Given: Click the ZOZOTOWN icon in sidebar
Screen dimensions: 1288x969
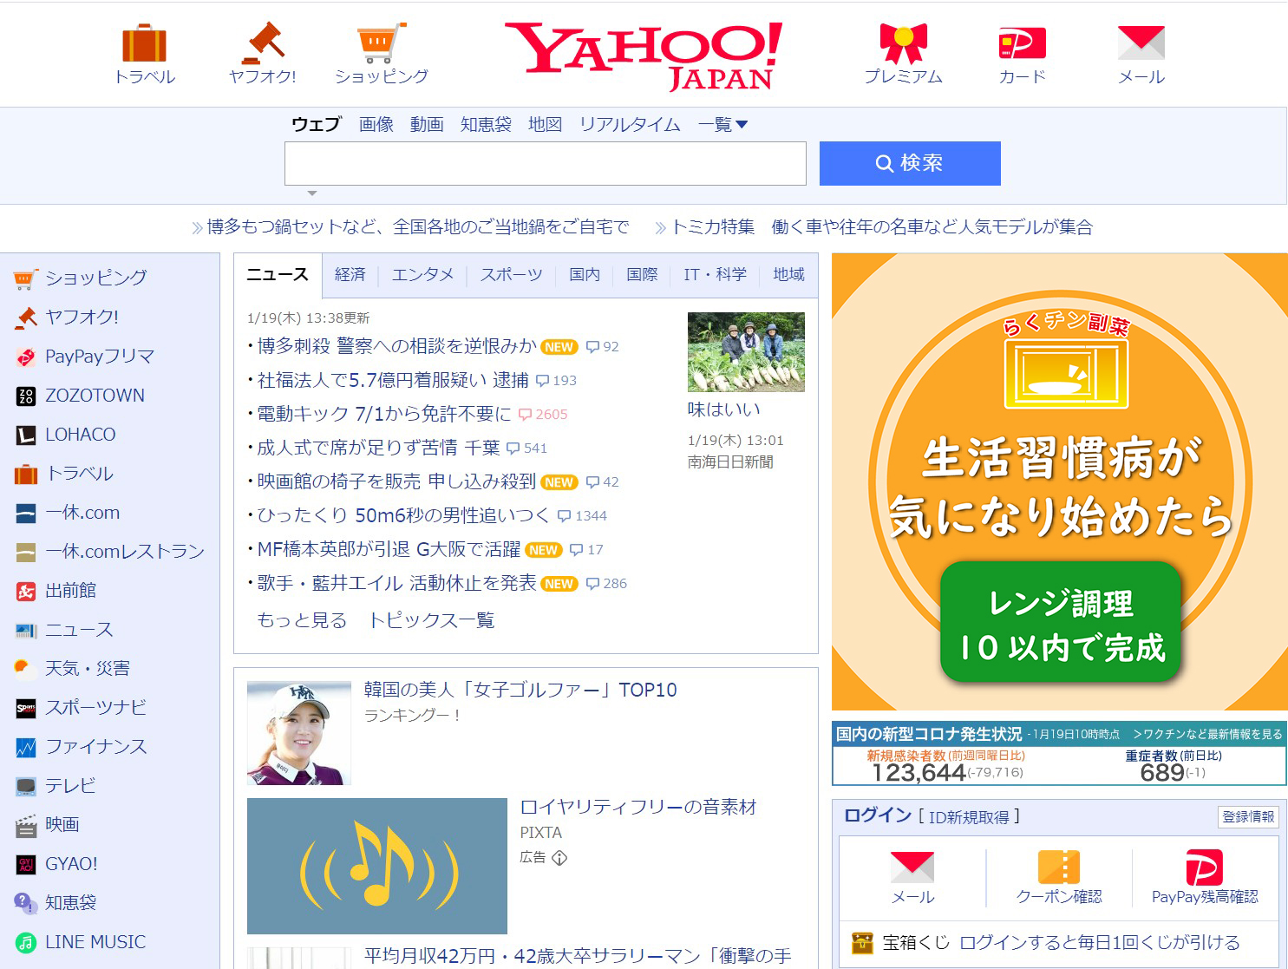Looking at the screenshot, I should coord(26,396).
